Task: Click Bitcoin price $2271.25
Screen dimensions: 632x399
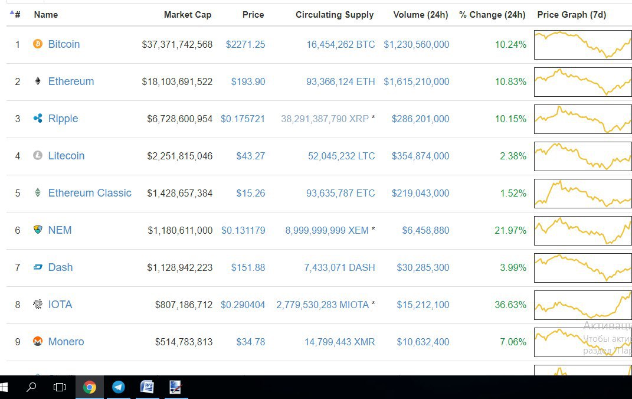Action: click(245, 44)
